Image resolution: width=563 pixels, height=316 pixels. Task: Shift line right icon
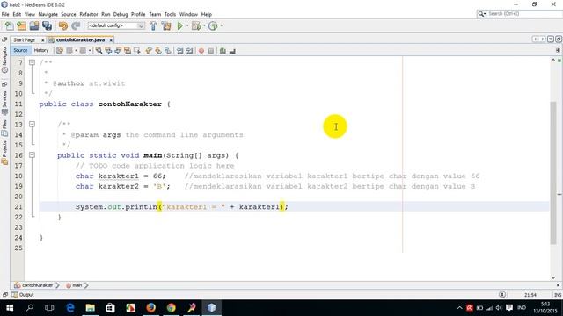point(189,51)
